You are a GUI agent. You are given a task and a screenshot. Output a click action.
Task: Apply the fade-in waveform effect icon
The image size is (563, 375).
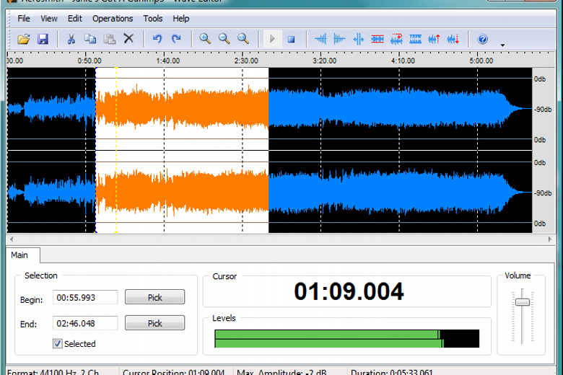(320, 39)
